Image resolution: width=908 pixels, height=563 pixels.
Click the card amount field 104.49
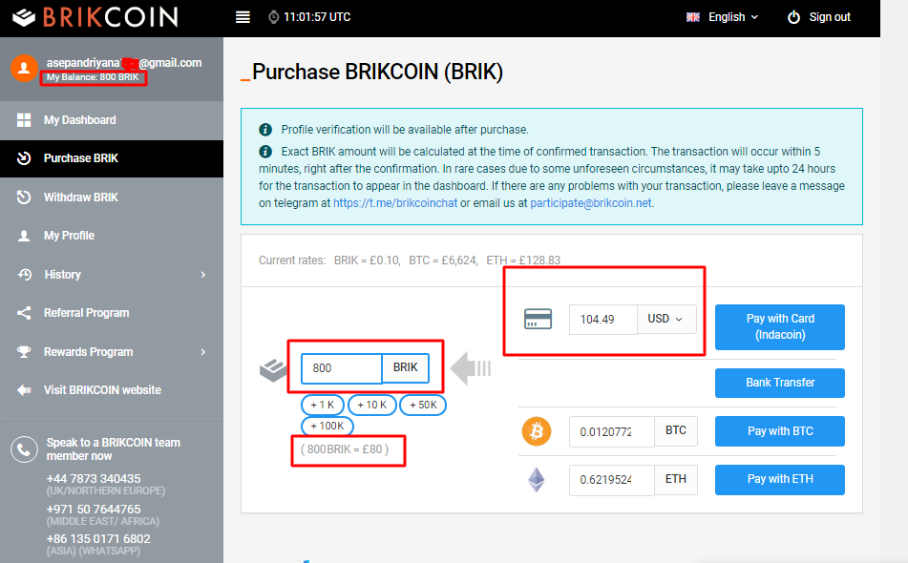click(x=603, y=320)
